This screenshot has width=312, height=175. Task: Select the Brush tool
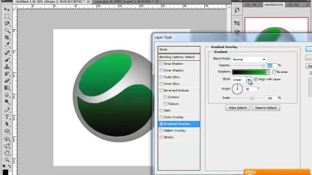(x=7, y=59)
